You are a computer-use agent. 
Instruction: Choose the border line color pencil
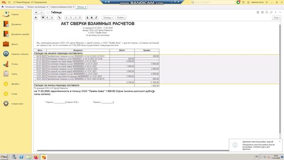(x=96, y=18)
